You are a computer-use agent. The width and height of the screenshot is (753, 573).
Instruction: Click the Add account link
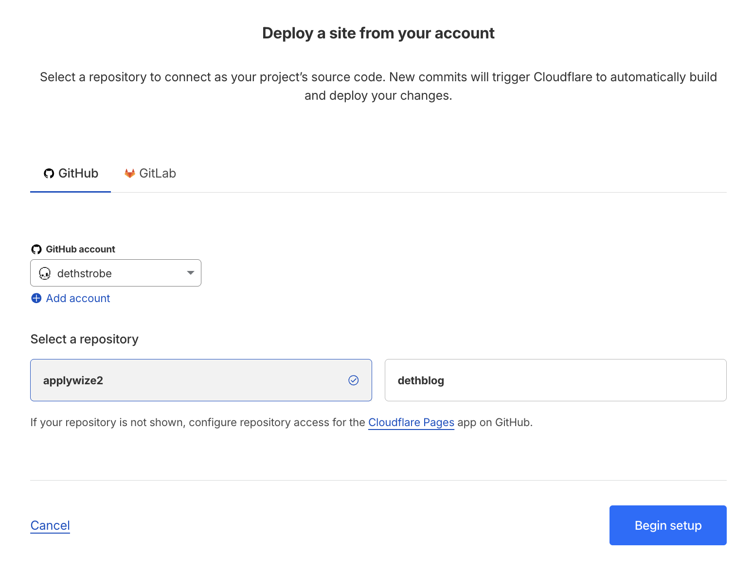[x=78, y=298]
